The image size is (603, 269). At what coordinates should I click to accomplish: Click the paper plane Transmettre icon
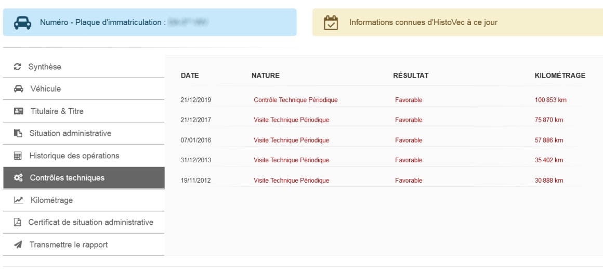[x=18, y=245]
